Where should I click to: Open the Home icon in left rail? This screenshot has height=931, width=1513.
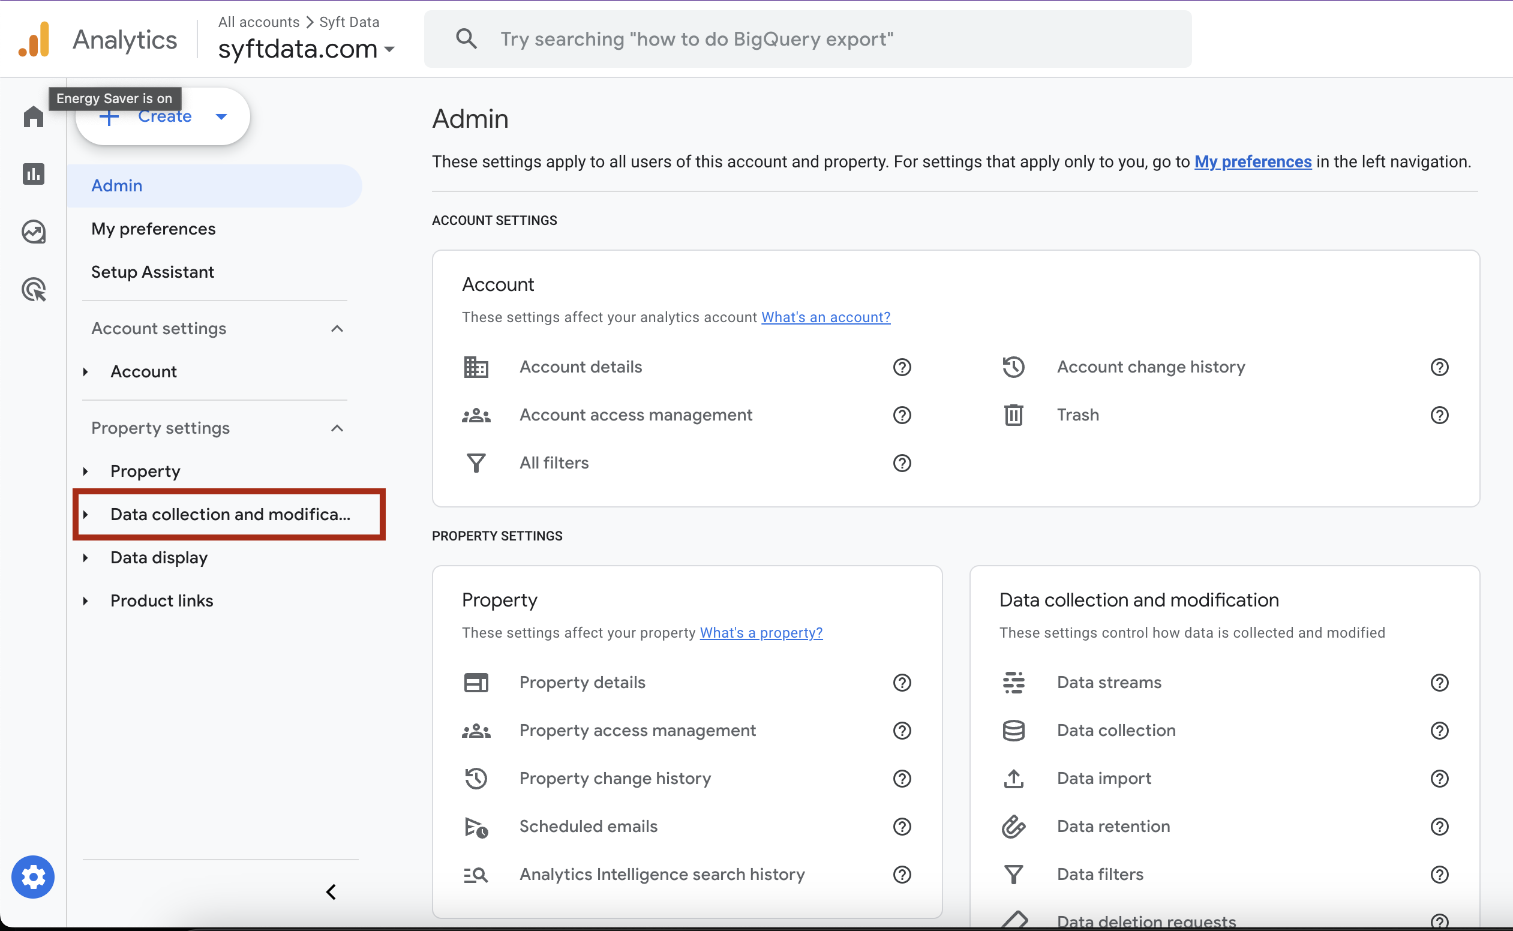[33, 116]
